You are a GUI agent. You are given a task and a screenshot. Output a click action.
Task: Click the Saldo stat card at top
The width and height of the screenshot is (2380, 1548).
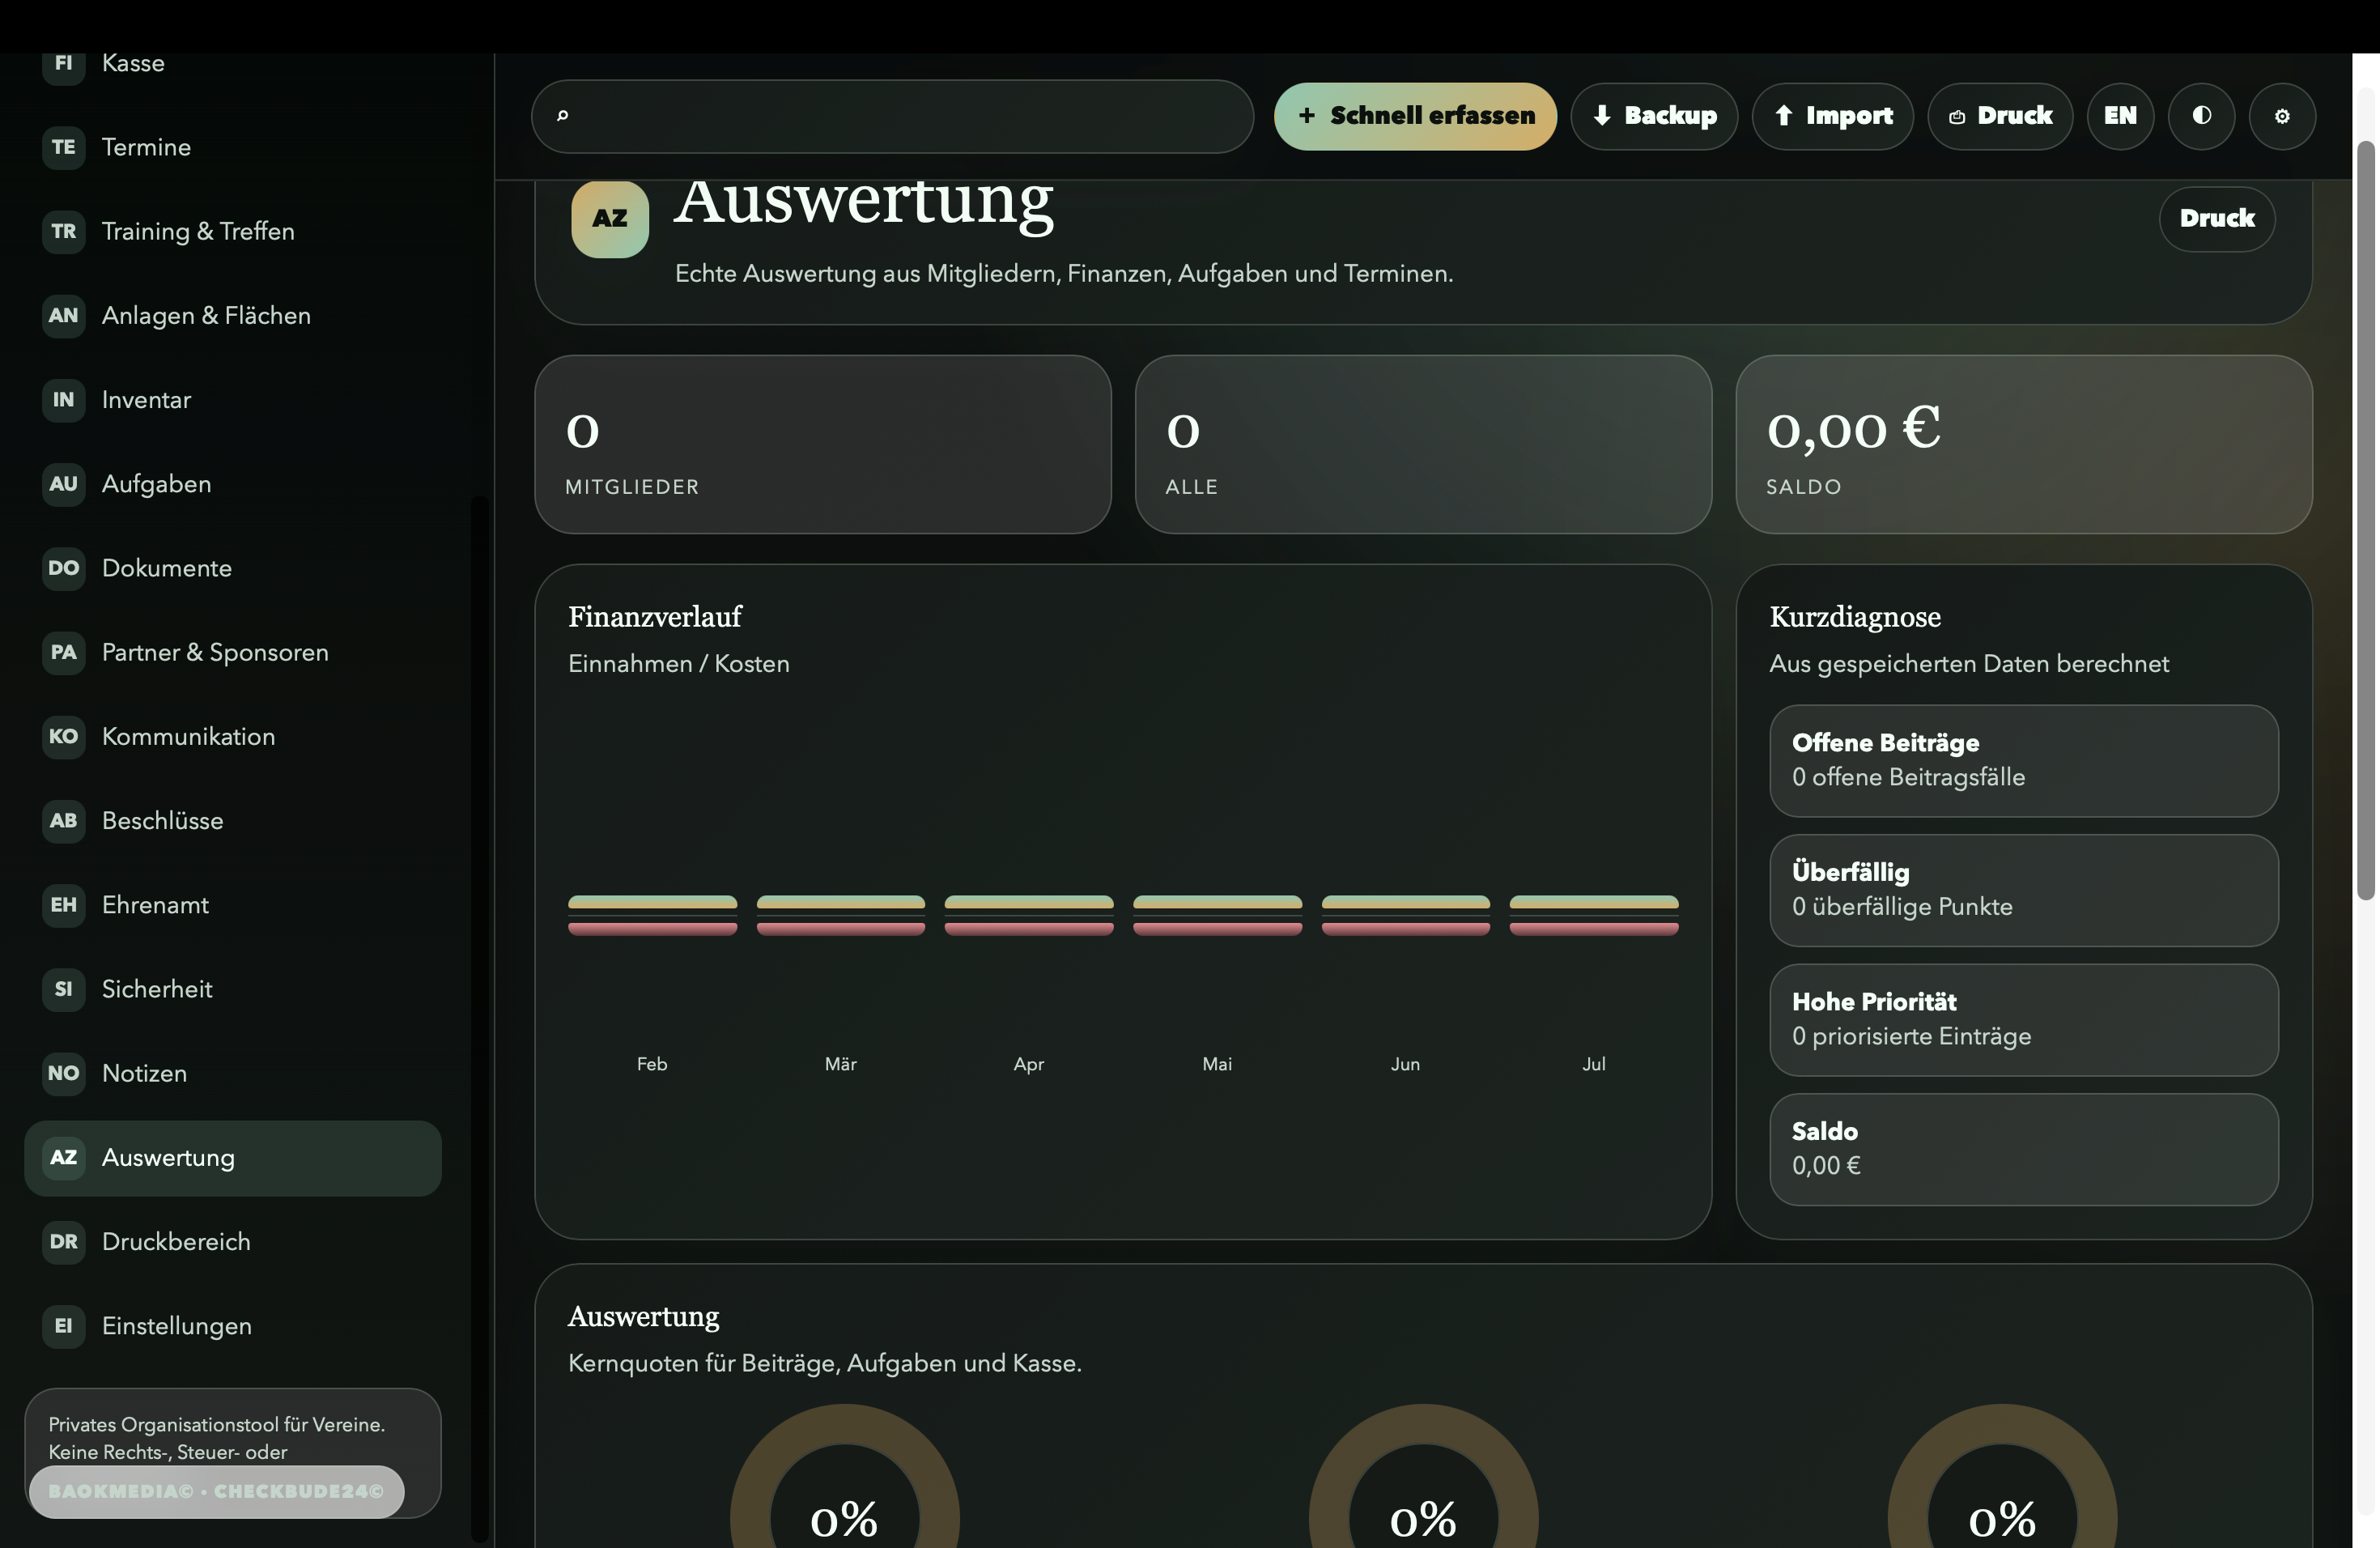coord(2024,445)
